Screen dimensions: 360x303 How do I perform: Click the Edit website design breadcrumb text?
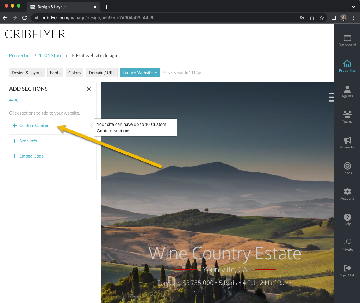[97, 55]
